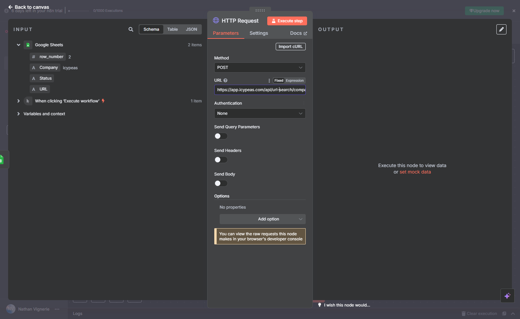Open the Authentication None dropdown

coord(260,113)
